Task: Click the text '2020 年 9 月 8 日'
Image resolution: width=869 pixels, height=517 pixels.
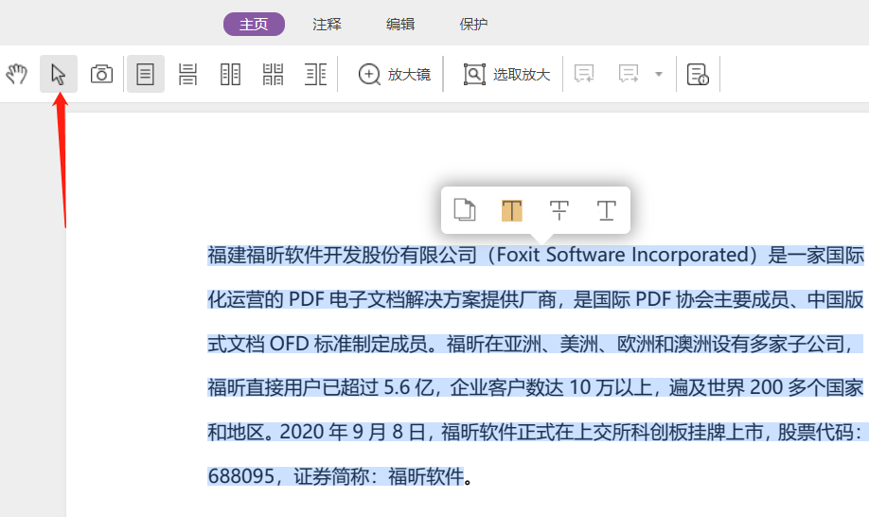Action: (x=352, y=432)
